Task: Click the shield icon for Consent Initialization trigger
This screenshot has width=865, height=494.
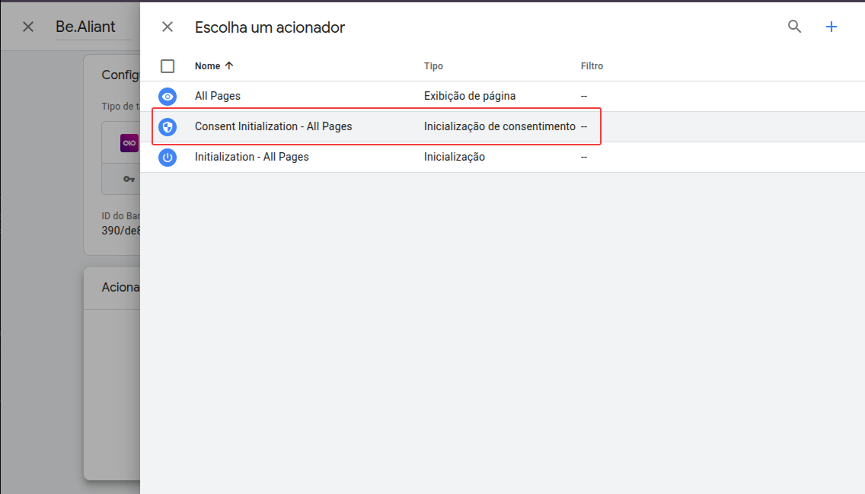Action: pos(168,126)
